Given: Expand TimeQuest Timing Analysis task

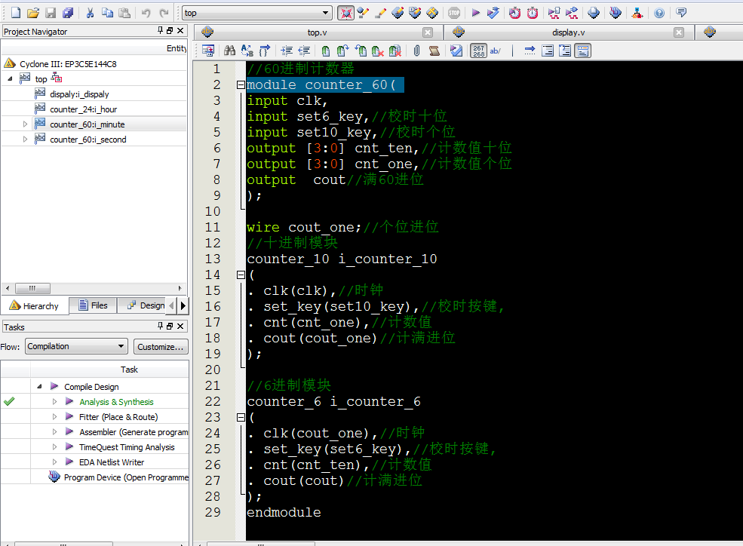Looking at the screenshot, I should (54, 447).
